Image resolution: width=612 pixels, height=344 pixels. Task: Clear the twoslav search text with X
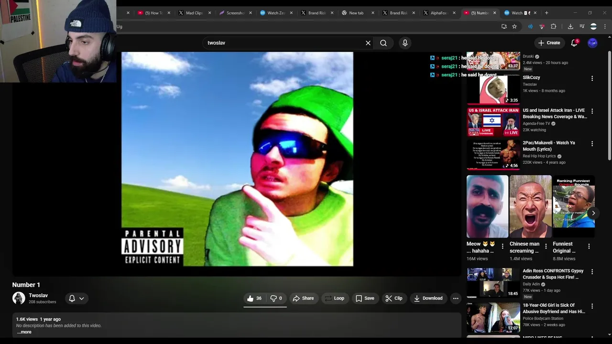[368, 43]
